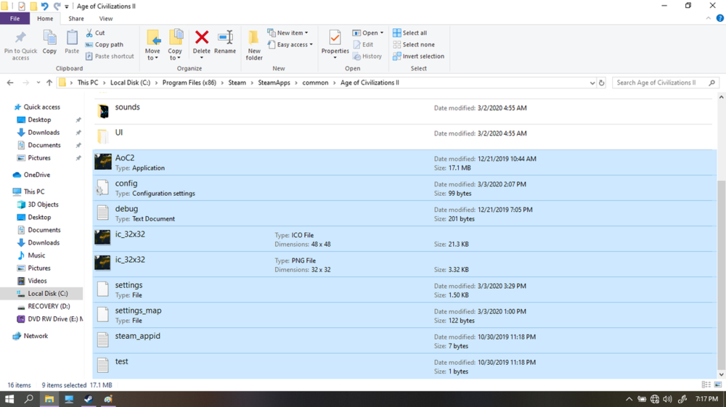This screenshot has width=726, height=407.
Task: Click SteamApps in the address path
Action: 274,83
